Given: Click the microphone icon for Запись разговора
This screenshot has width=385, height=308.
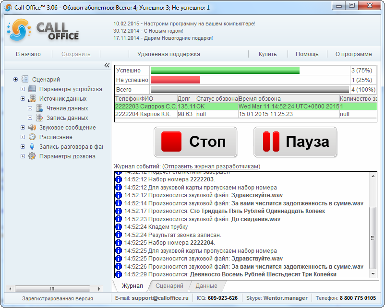Looking at the screenshot, I should (x=32, y=146).
